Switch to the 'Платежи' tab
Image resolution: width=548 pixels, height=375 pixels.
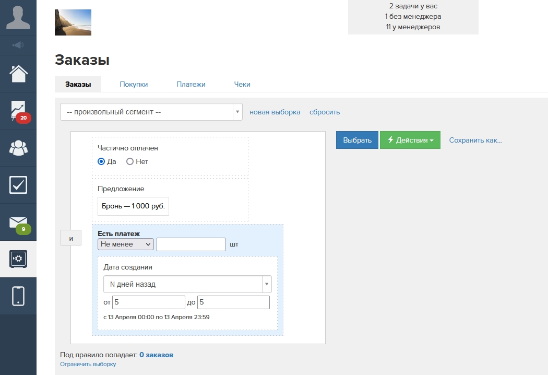point(190,84)
